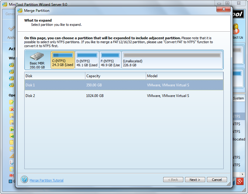Click the Disk column header
The width and height of the screenshot is (248, 194).
point(55,76)
